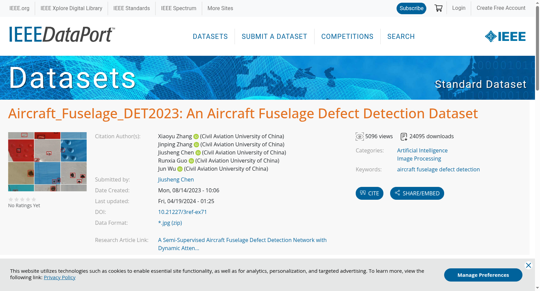Open the shopping cart icon
The image size is (540, 291).
[x=438, y=8]
